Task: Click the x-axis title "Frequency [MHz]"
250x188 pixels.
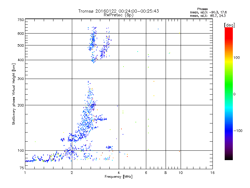Action: click(118, 177)
